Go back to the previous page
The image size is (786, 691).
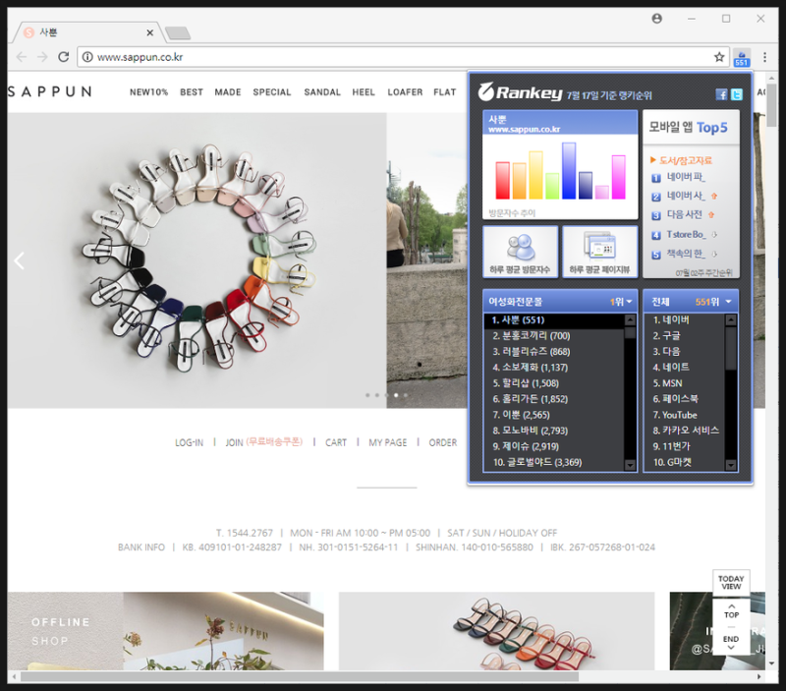click(21, 57)
